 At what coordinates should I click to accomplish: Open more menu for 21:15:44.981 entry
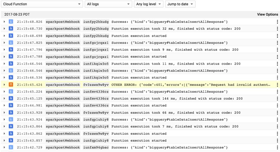(x=277, y=105)
